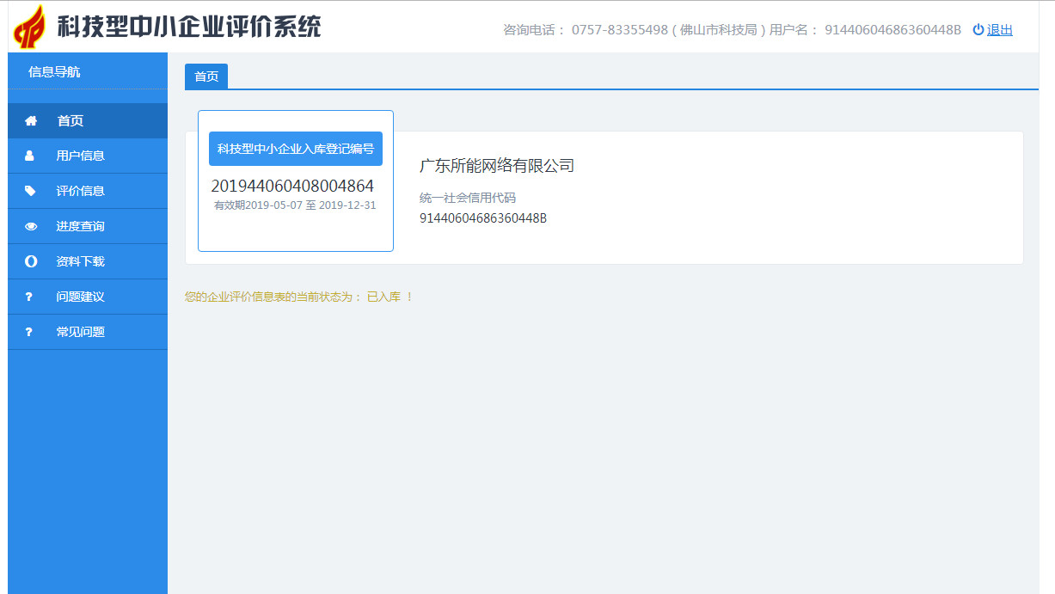
Task: Click the 信息导航 sidebar header
Action: point(54,71)
